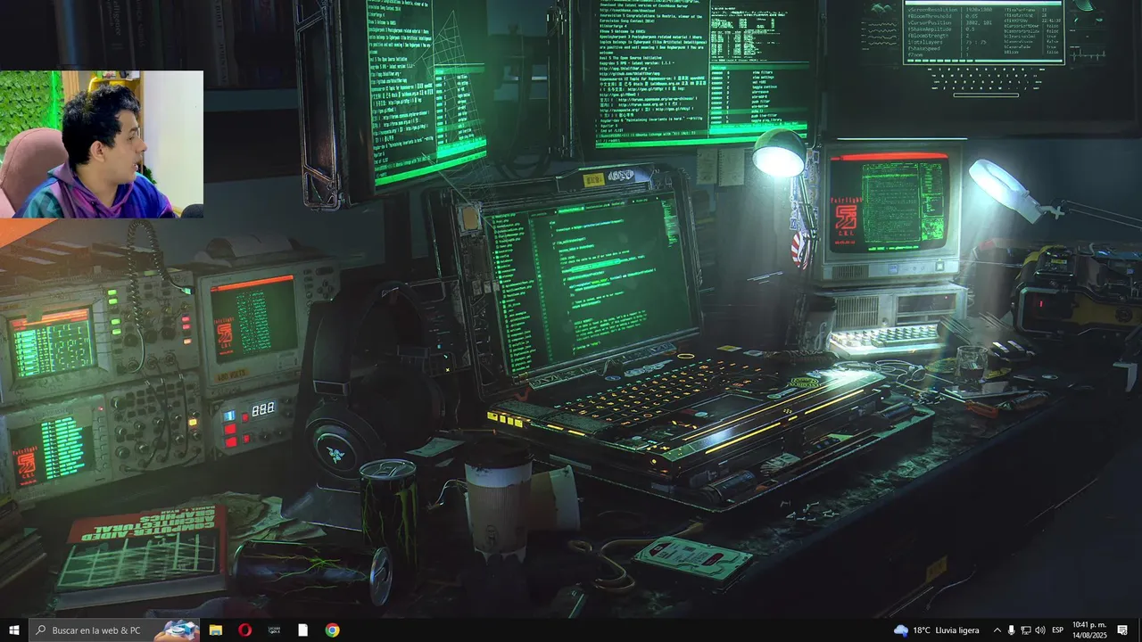This screenshot has height=642, width=1142.
Task: Click the search highlight illustration in search box
Action: pyautogui.click(x=177, y=630)
